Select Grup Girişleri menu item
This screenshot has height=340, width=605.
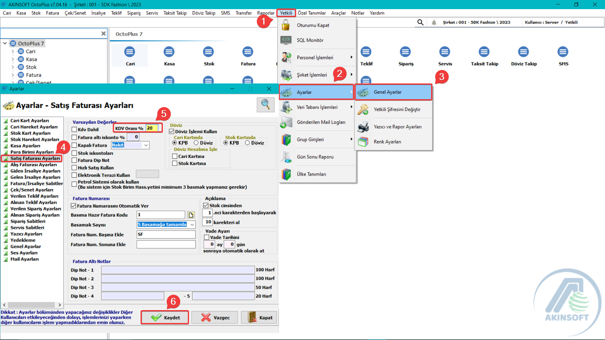[x=317, y=139]
